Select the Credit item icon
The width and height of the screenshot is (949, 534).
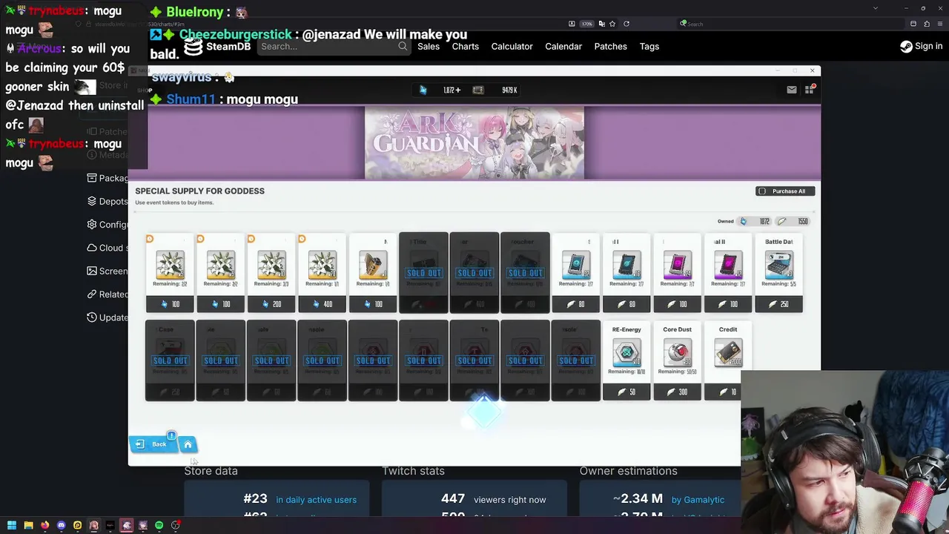[728, 352]
